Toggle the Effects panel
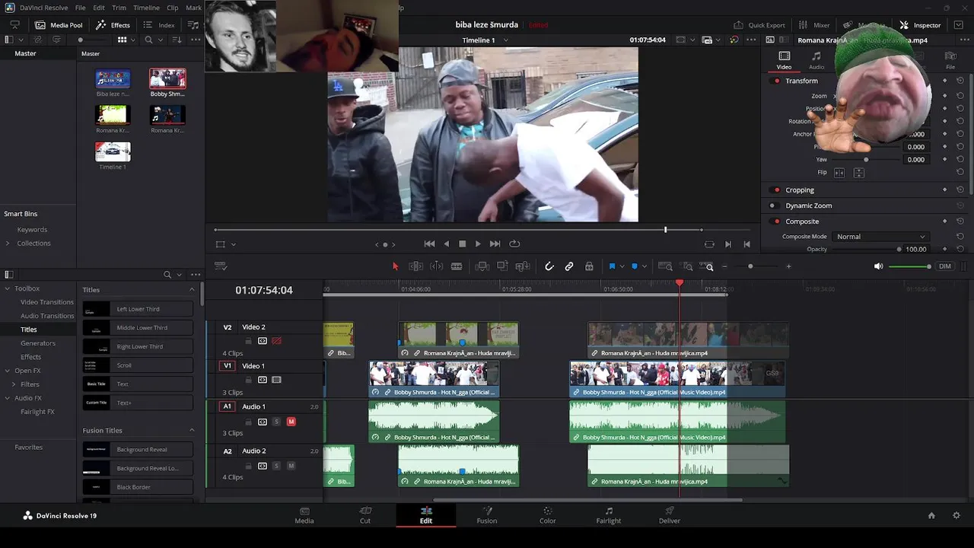This screenshot has height=548, width=974. pos(113,25)
